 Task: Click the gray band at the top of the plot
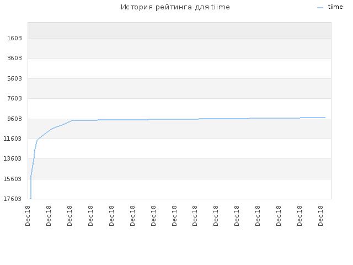(x=179, y=30)
